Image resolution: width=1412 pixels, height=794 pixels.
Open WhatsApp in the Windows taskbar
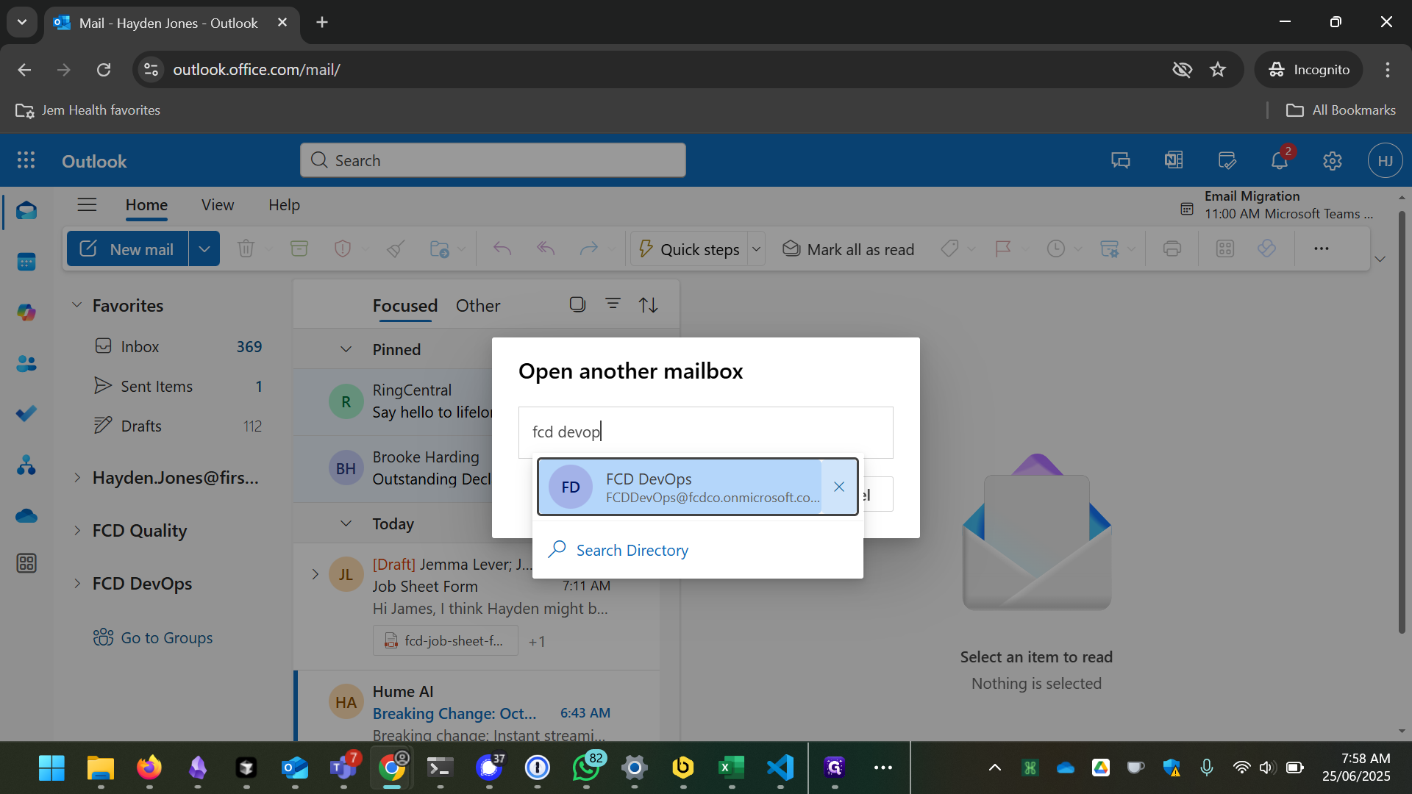click(586, 768)
